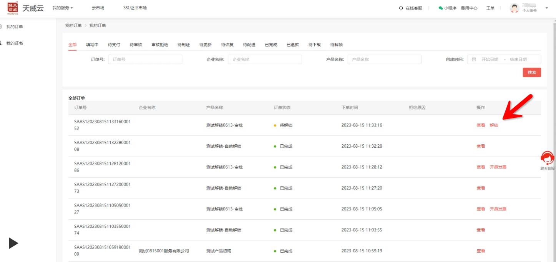Click the 天威云 logo icon
Image resolution: width=556 pixels, height=262 pixels.
click(13, 8)
